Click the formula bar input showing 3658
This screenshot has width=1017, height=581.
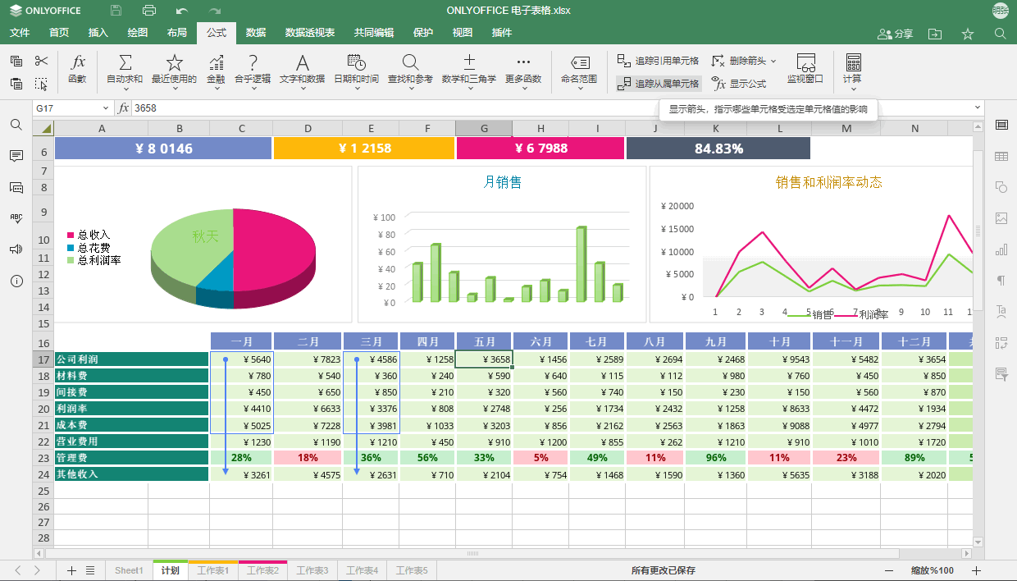coord(550,108)
